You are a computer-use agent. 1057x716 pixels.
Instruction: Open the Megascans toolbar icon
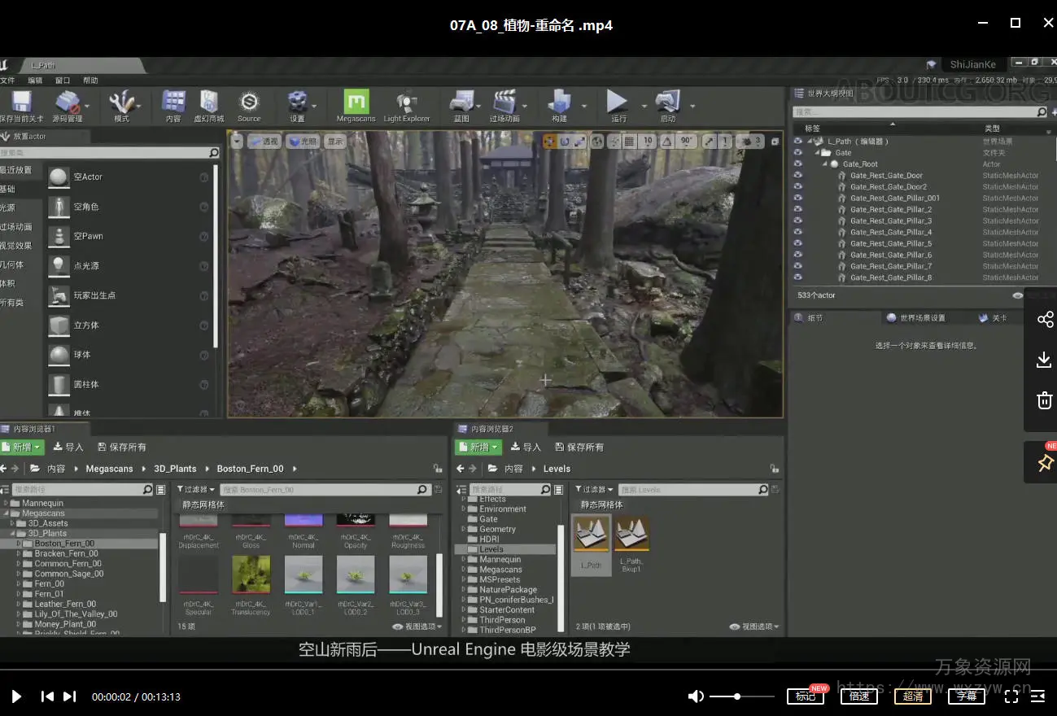coord(356,103)
